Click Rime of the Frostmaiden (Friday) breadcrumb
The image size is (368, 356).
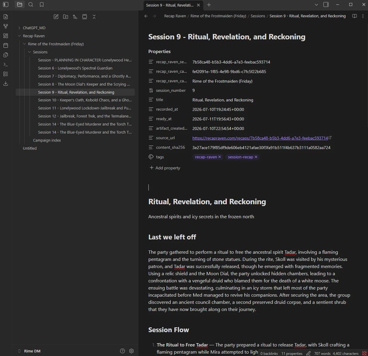click(218, 16)
